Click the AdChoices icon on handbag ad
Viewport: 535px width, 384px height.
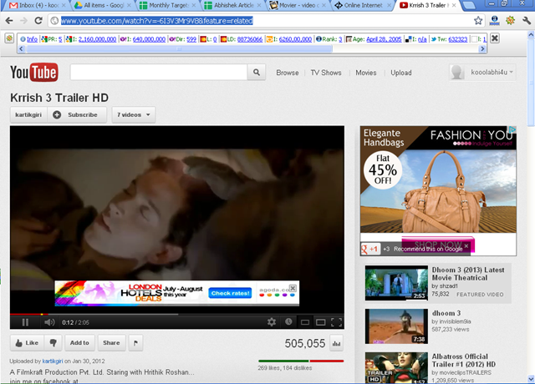click(512, 129)
